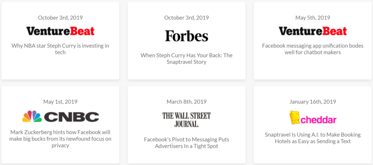Open 'Snaptravel Is Using A.I.' headline
Viewport: 373px width, 165px height.
tap(313, 138)
